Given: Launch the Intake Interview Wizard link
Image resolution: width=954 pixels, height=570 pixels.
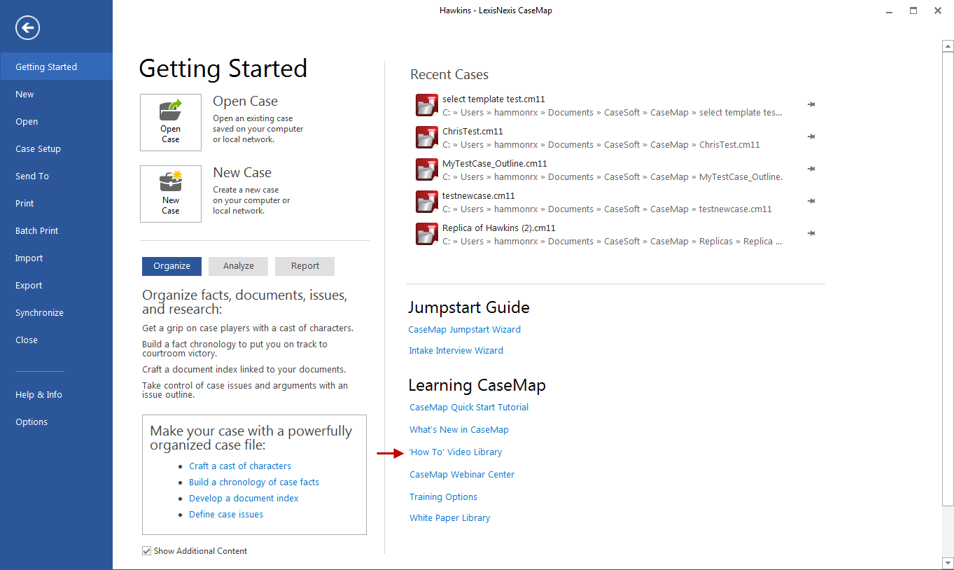Looking at the screenshot, I should click(456, 350).
